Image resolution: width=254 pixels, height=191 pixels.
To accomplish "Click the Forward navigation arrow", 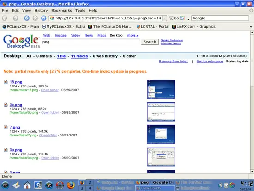I will click(x=16, y=18).
